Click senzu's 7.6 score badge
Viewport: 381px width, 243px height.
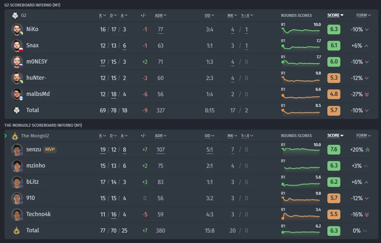[334, 149]
